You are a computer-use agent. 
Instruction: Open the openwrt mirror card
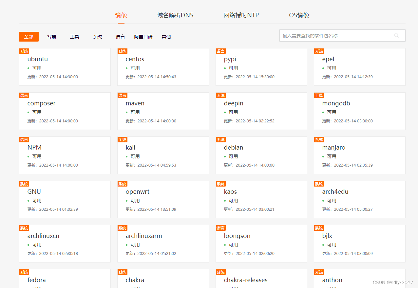(x=163, y=199)
